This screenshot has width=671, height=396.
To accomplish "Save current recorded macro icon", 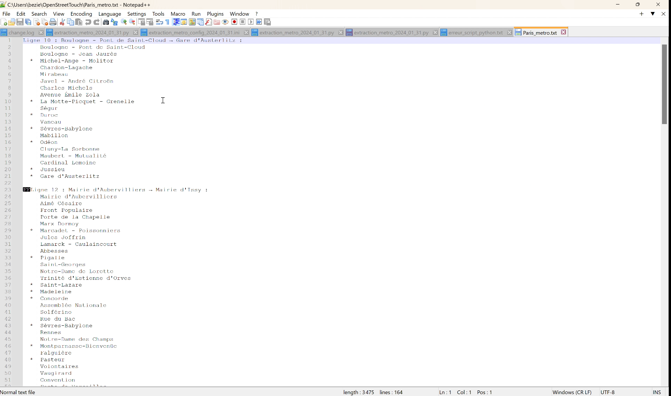I will [x=267, y=22].
